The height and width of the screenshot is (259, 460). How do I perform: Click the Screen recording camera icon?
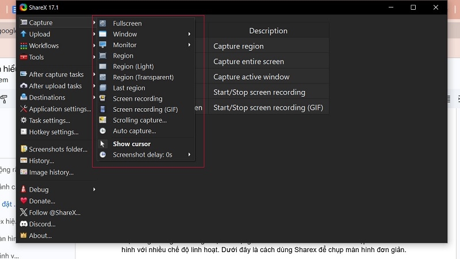click(103, 98)
